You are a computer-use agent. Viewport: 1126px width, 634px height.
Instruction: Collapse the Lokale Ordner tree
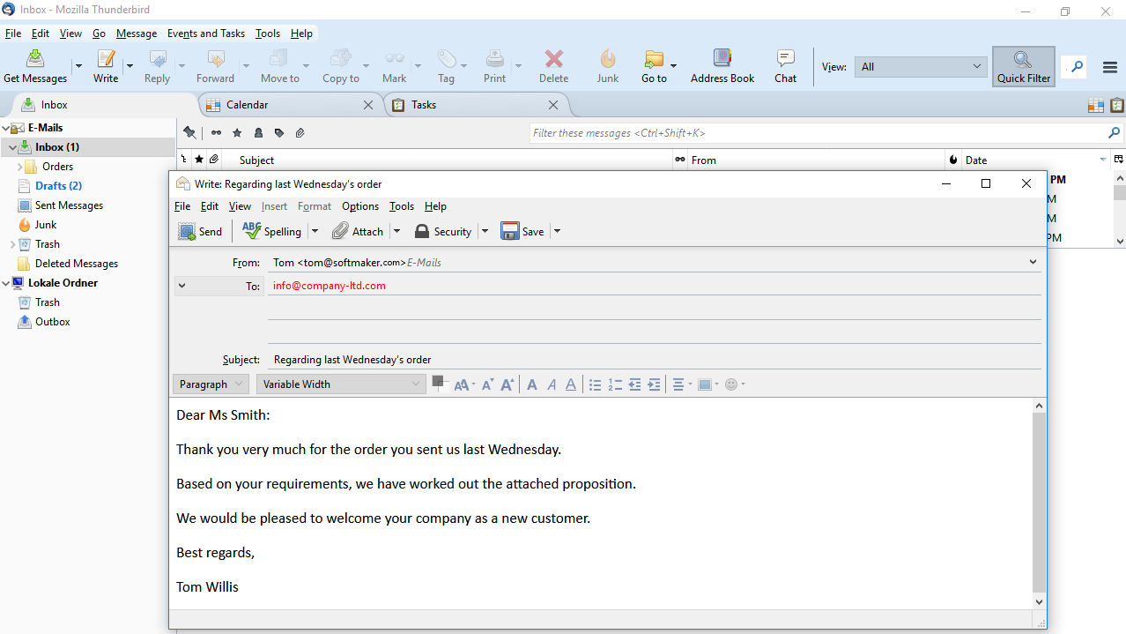pyautogui.click(x=5, y=283)
